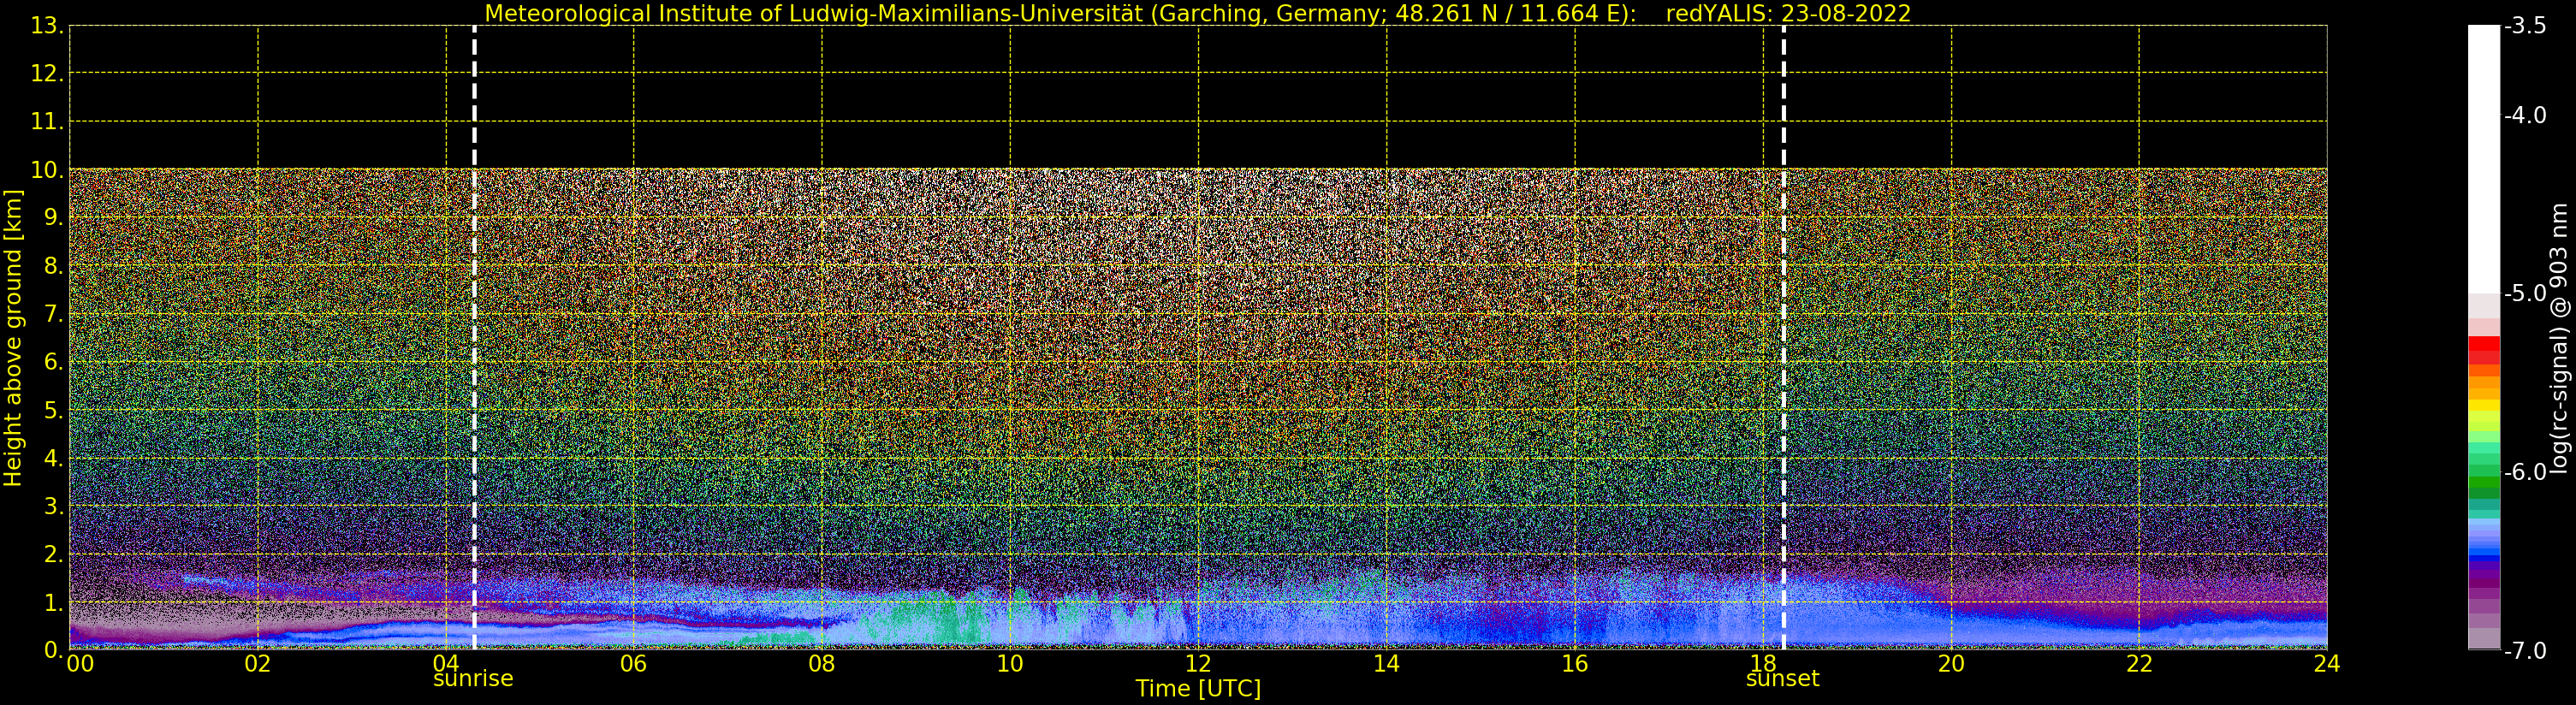
Task: Click the '7.' tick on the height axis
Action: [53, 314]
